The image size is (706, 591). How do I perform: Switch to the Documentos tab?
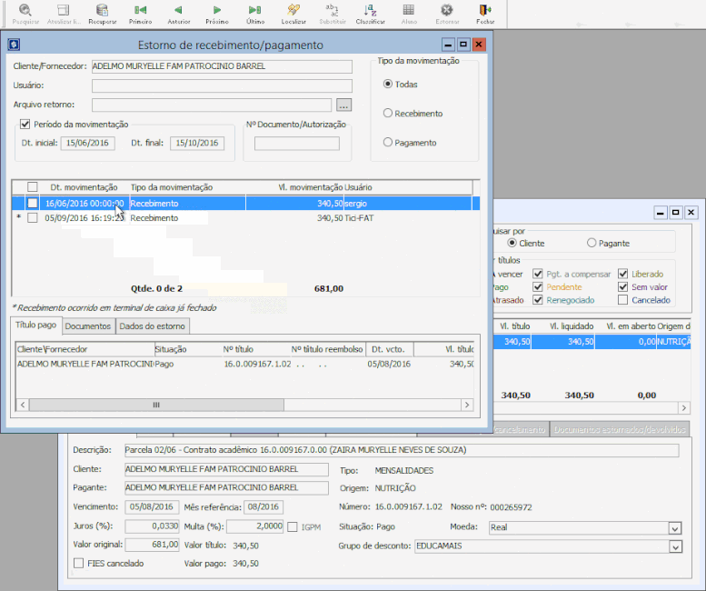[x=88, y=326]
